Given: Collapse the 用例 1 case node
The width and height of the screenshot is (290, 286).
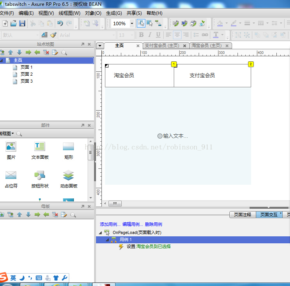Looking at the screenshot, I should pos(107,240).
